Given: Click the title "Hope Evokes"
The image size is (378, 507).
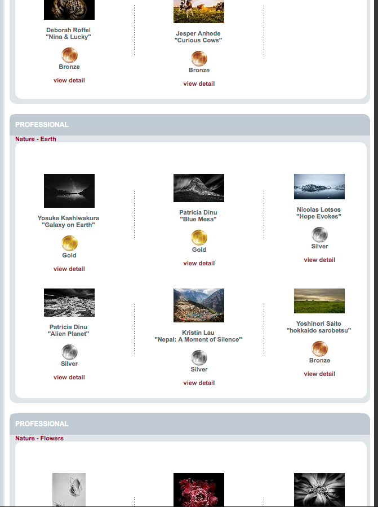Looking at the screenshot, I should click(319, 216).
